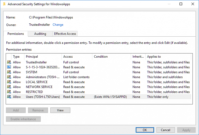Screen dimensions: 199x135
Task: Select the Permissions tab
Action: (x=16, y=34)
